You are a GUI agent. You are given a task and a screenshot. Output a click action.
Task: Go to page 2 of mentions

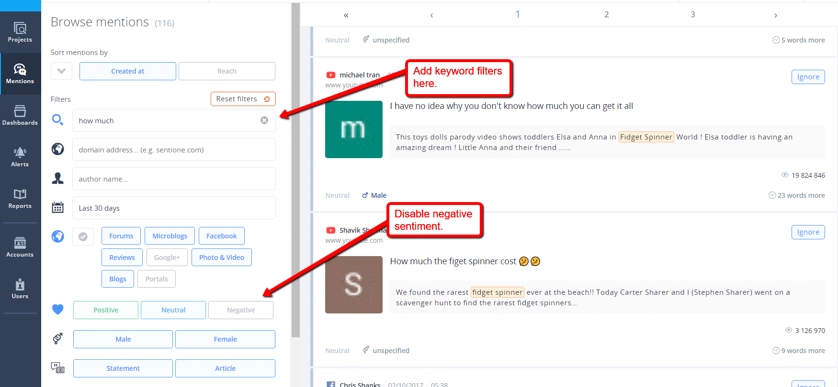[606, 15]
